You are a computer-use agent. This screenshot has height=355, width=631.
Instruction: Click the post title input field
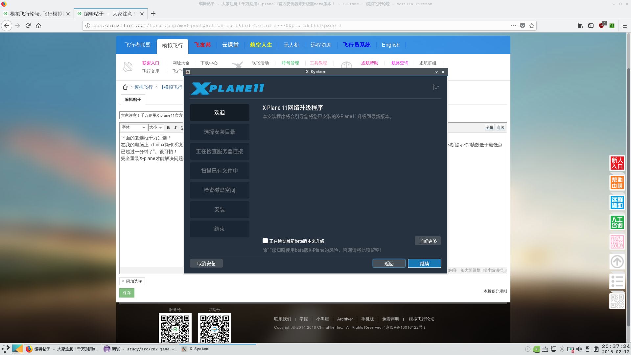tap(151, 115)
